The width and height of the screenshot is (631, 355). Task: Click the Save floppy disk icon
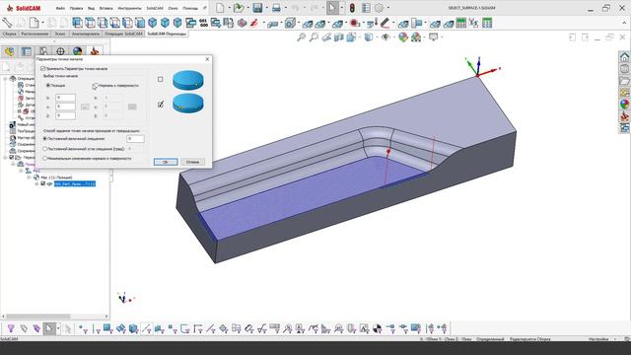pyautogui.click(x=257, y=8)
